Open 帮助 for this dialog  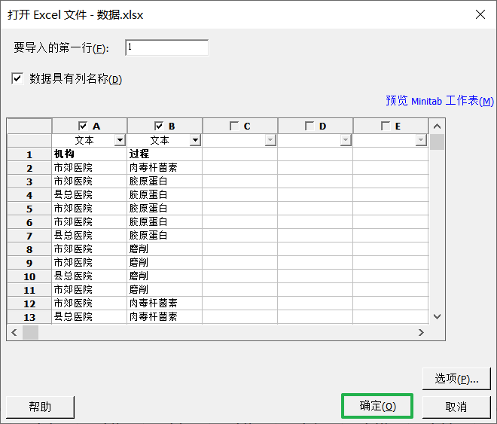tap(41, 407)
